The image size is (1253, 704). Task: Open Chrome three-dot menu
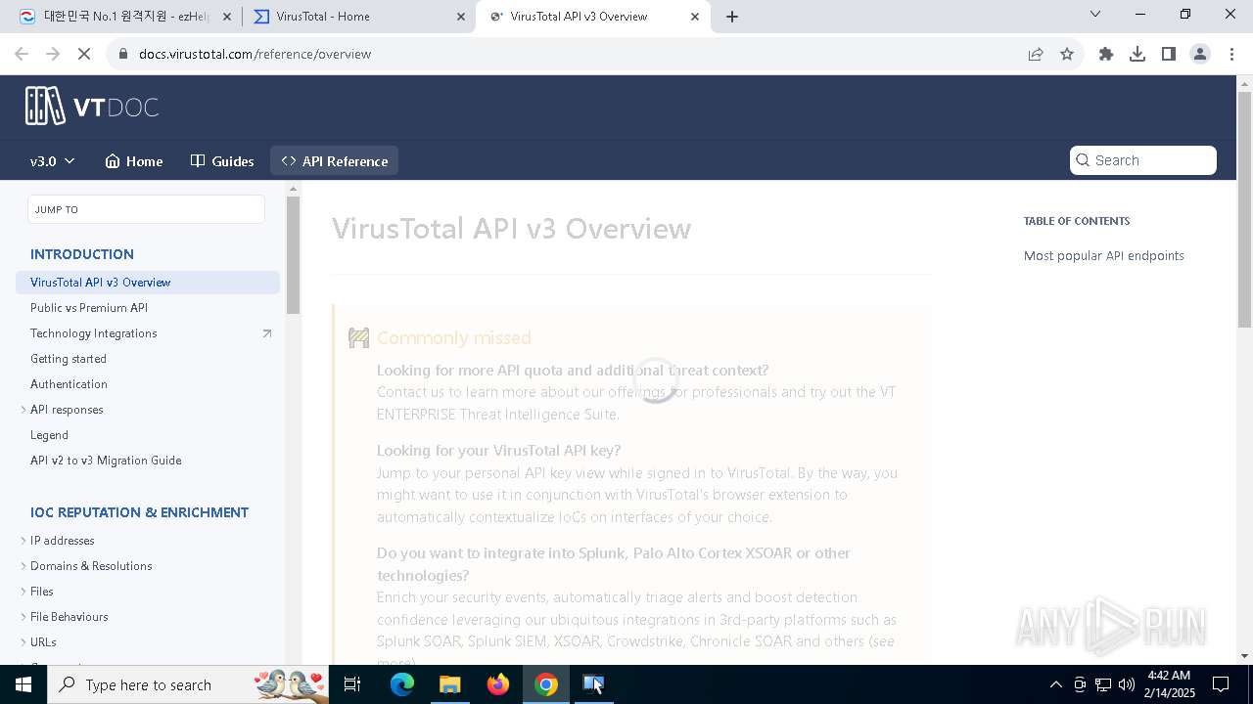(1230, 54)
